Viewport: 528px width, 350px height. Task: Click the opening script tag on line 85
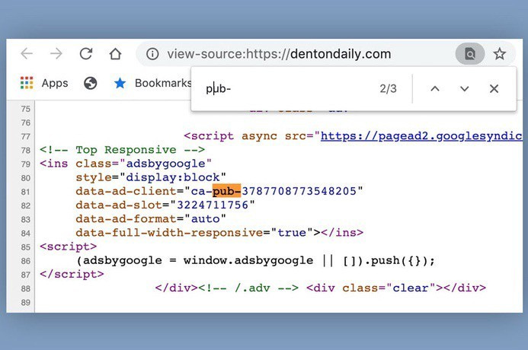click(x=69, y=247)
